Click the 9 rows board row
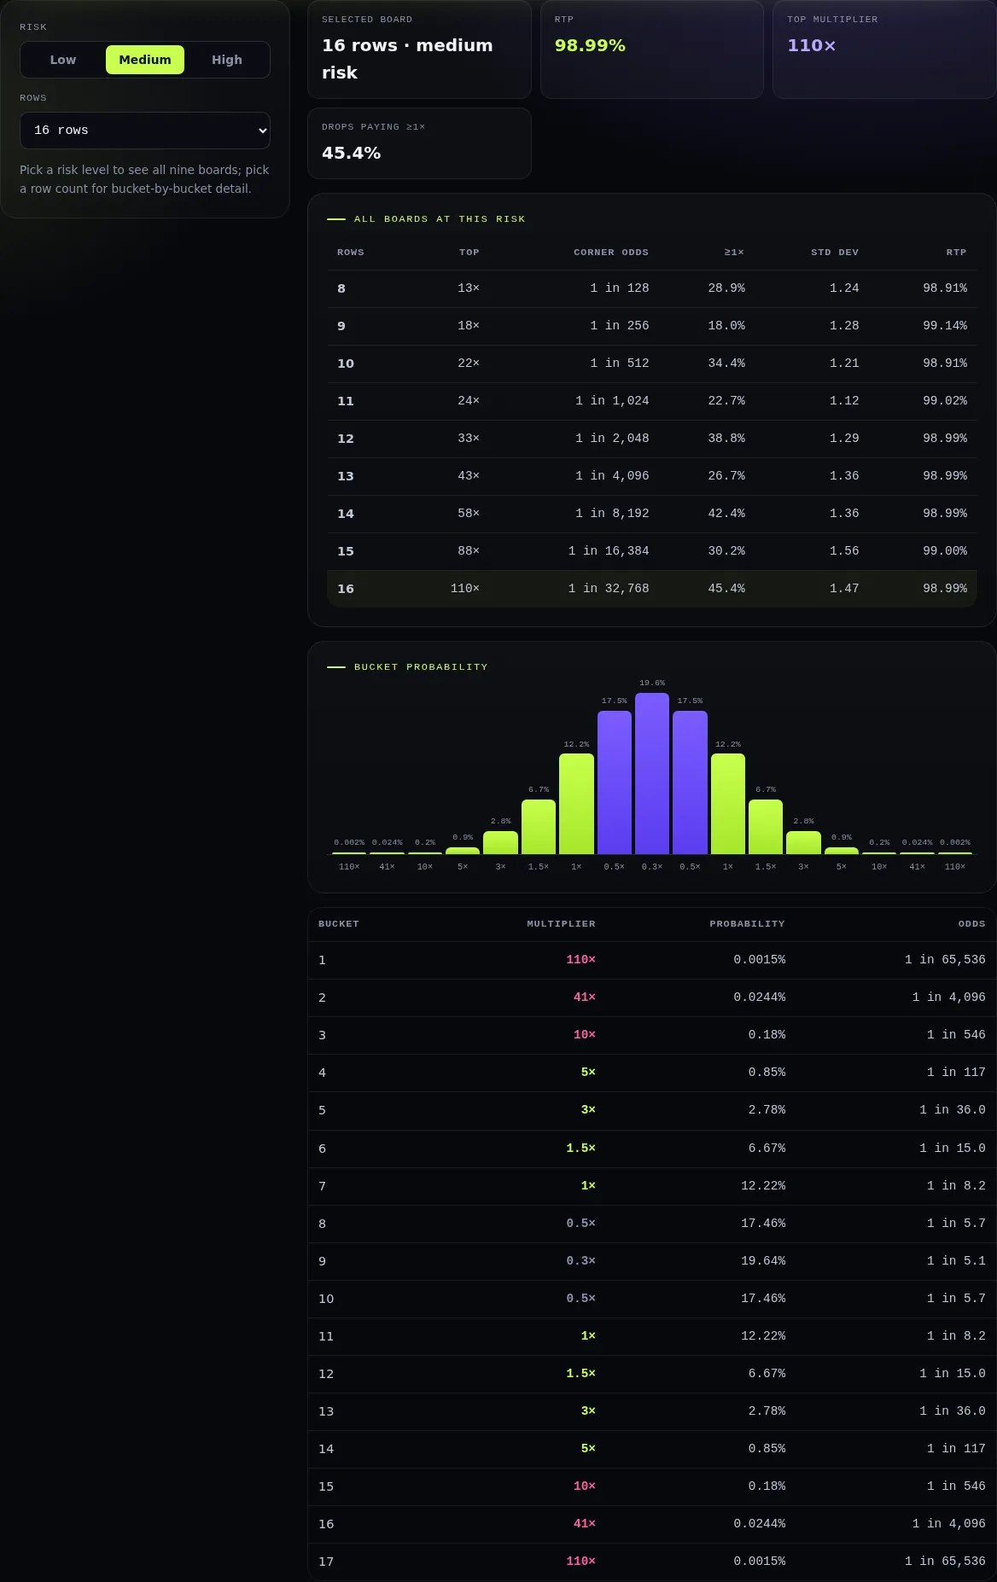This screenshot has height=1582, width=997. (x=652, y=326)
